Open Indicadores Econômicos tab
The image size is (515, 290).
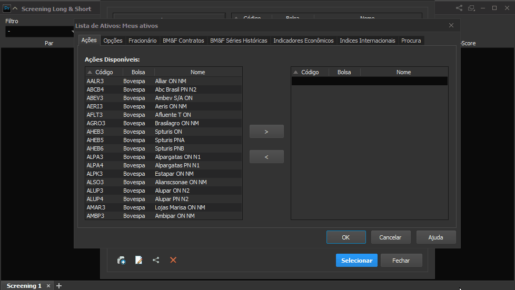click(x=303, y=41)
